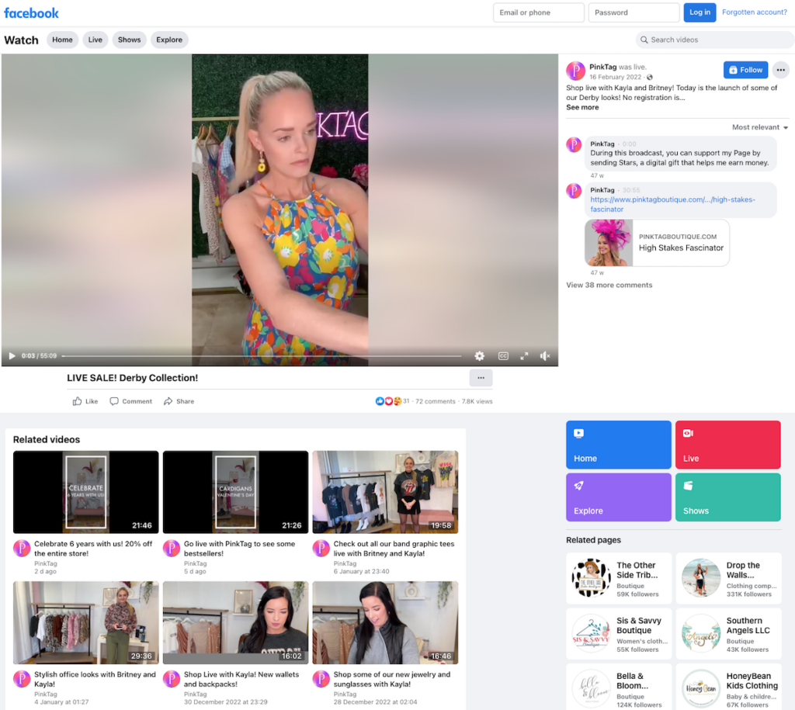
Task: Open HoneyBean Kids Clothing page logo
Action: click(x=701, y=689)
